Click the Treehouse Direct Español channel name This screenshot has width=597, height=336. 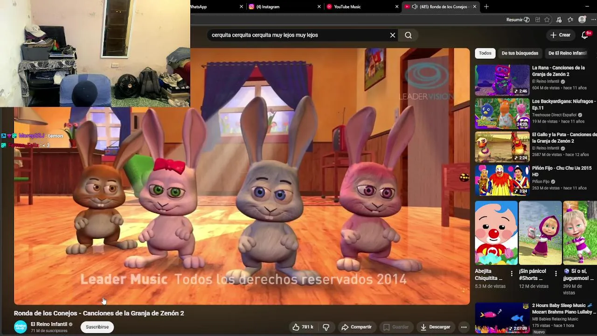click(555, 115)
